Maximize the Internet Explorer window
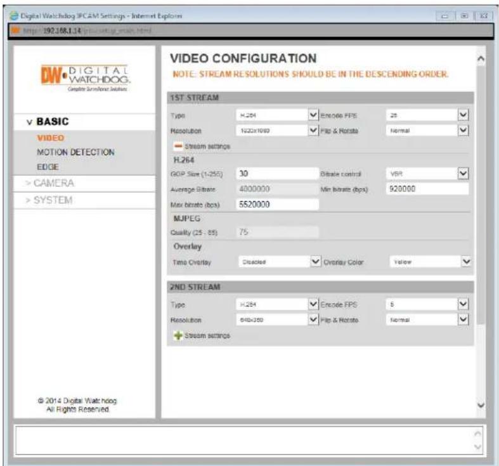This screenshot has width=499, height=466. (x=464, y=16)
